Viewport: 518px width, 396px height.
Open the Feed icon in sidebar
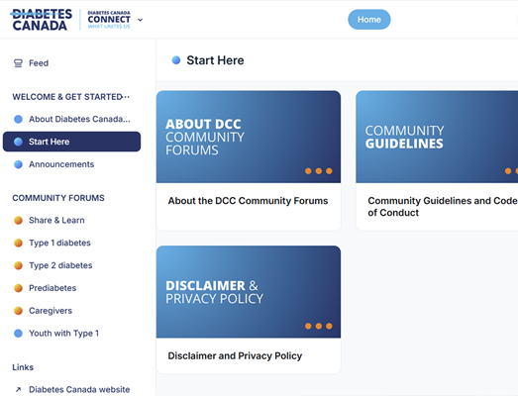coord(18,63)
